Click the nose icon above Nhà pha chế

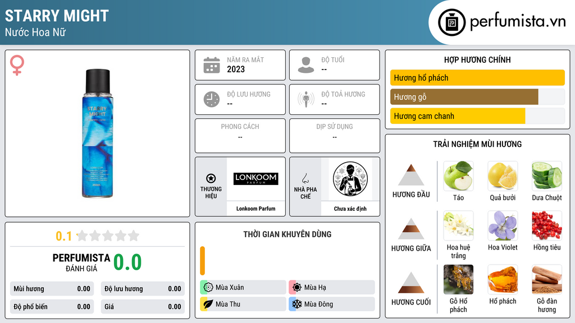click(x=305, y=178)
